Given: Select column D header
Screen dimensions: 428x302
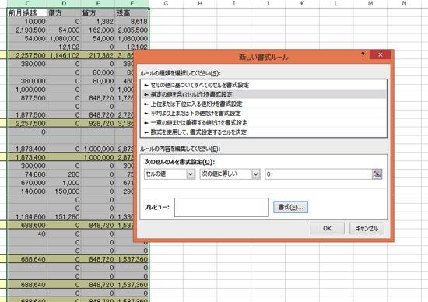Looking at the screenshot, I should click(64, 4).
